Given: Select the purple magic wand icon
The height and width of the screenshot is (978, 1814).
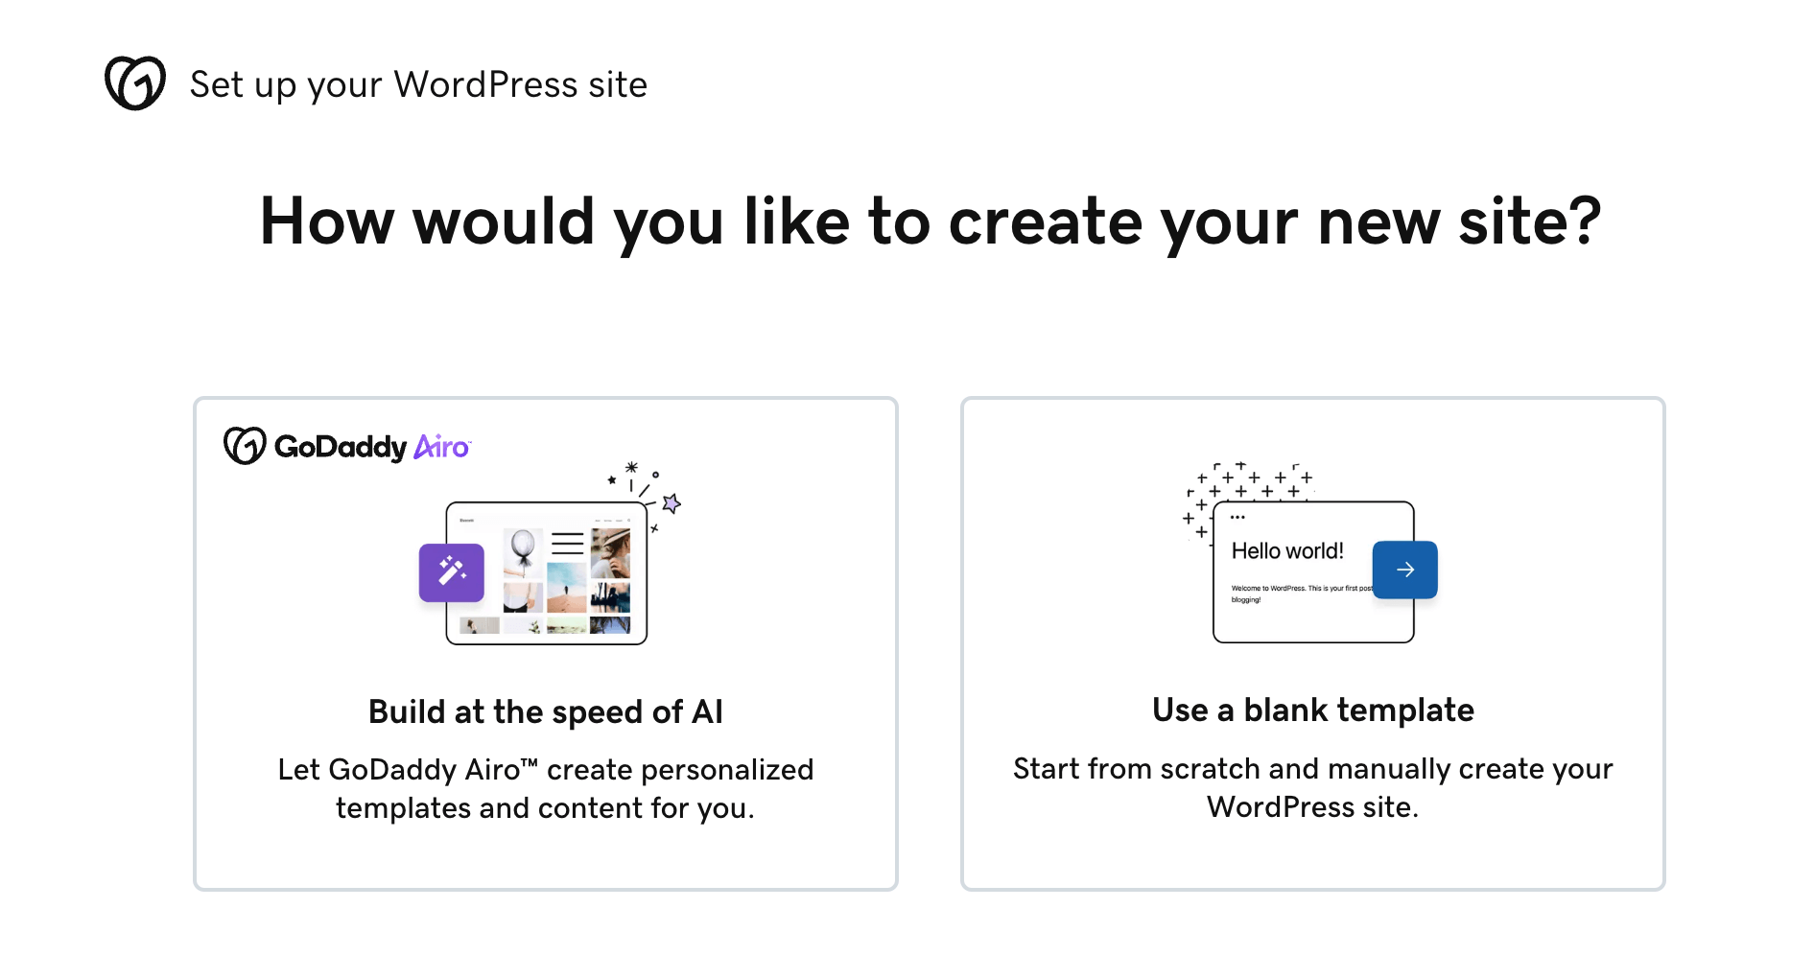Looking at the screenshot, I should tap(451, 573).
